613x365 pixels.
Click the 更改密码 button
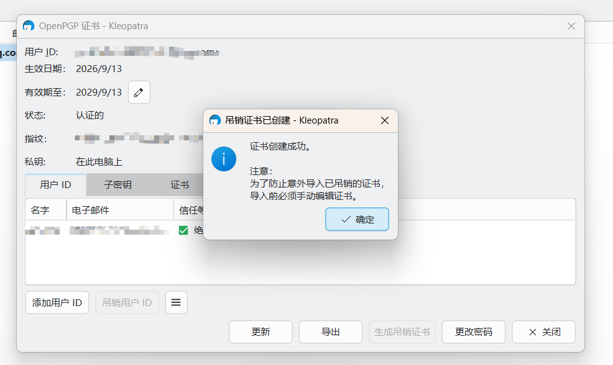tap(474, 332)
